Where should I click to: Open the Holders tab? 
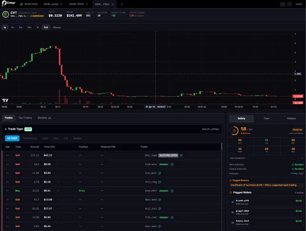291,118
